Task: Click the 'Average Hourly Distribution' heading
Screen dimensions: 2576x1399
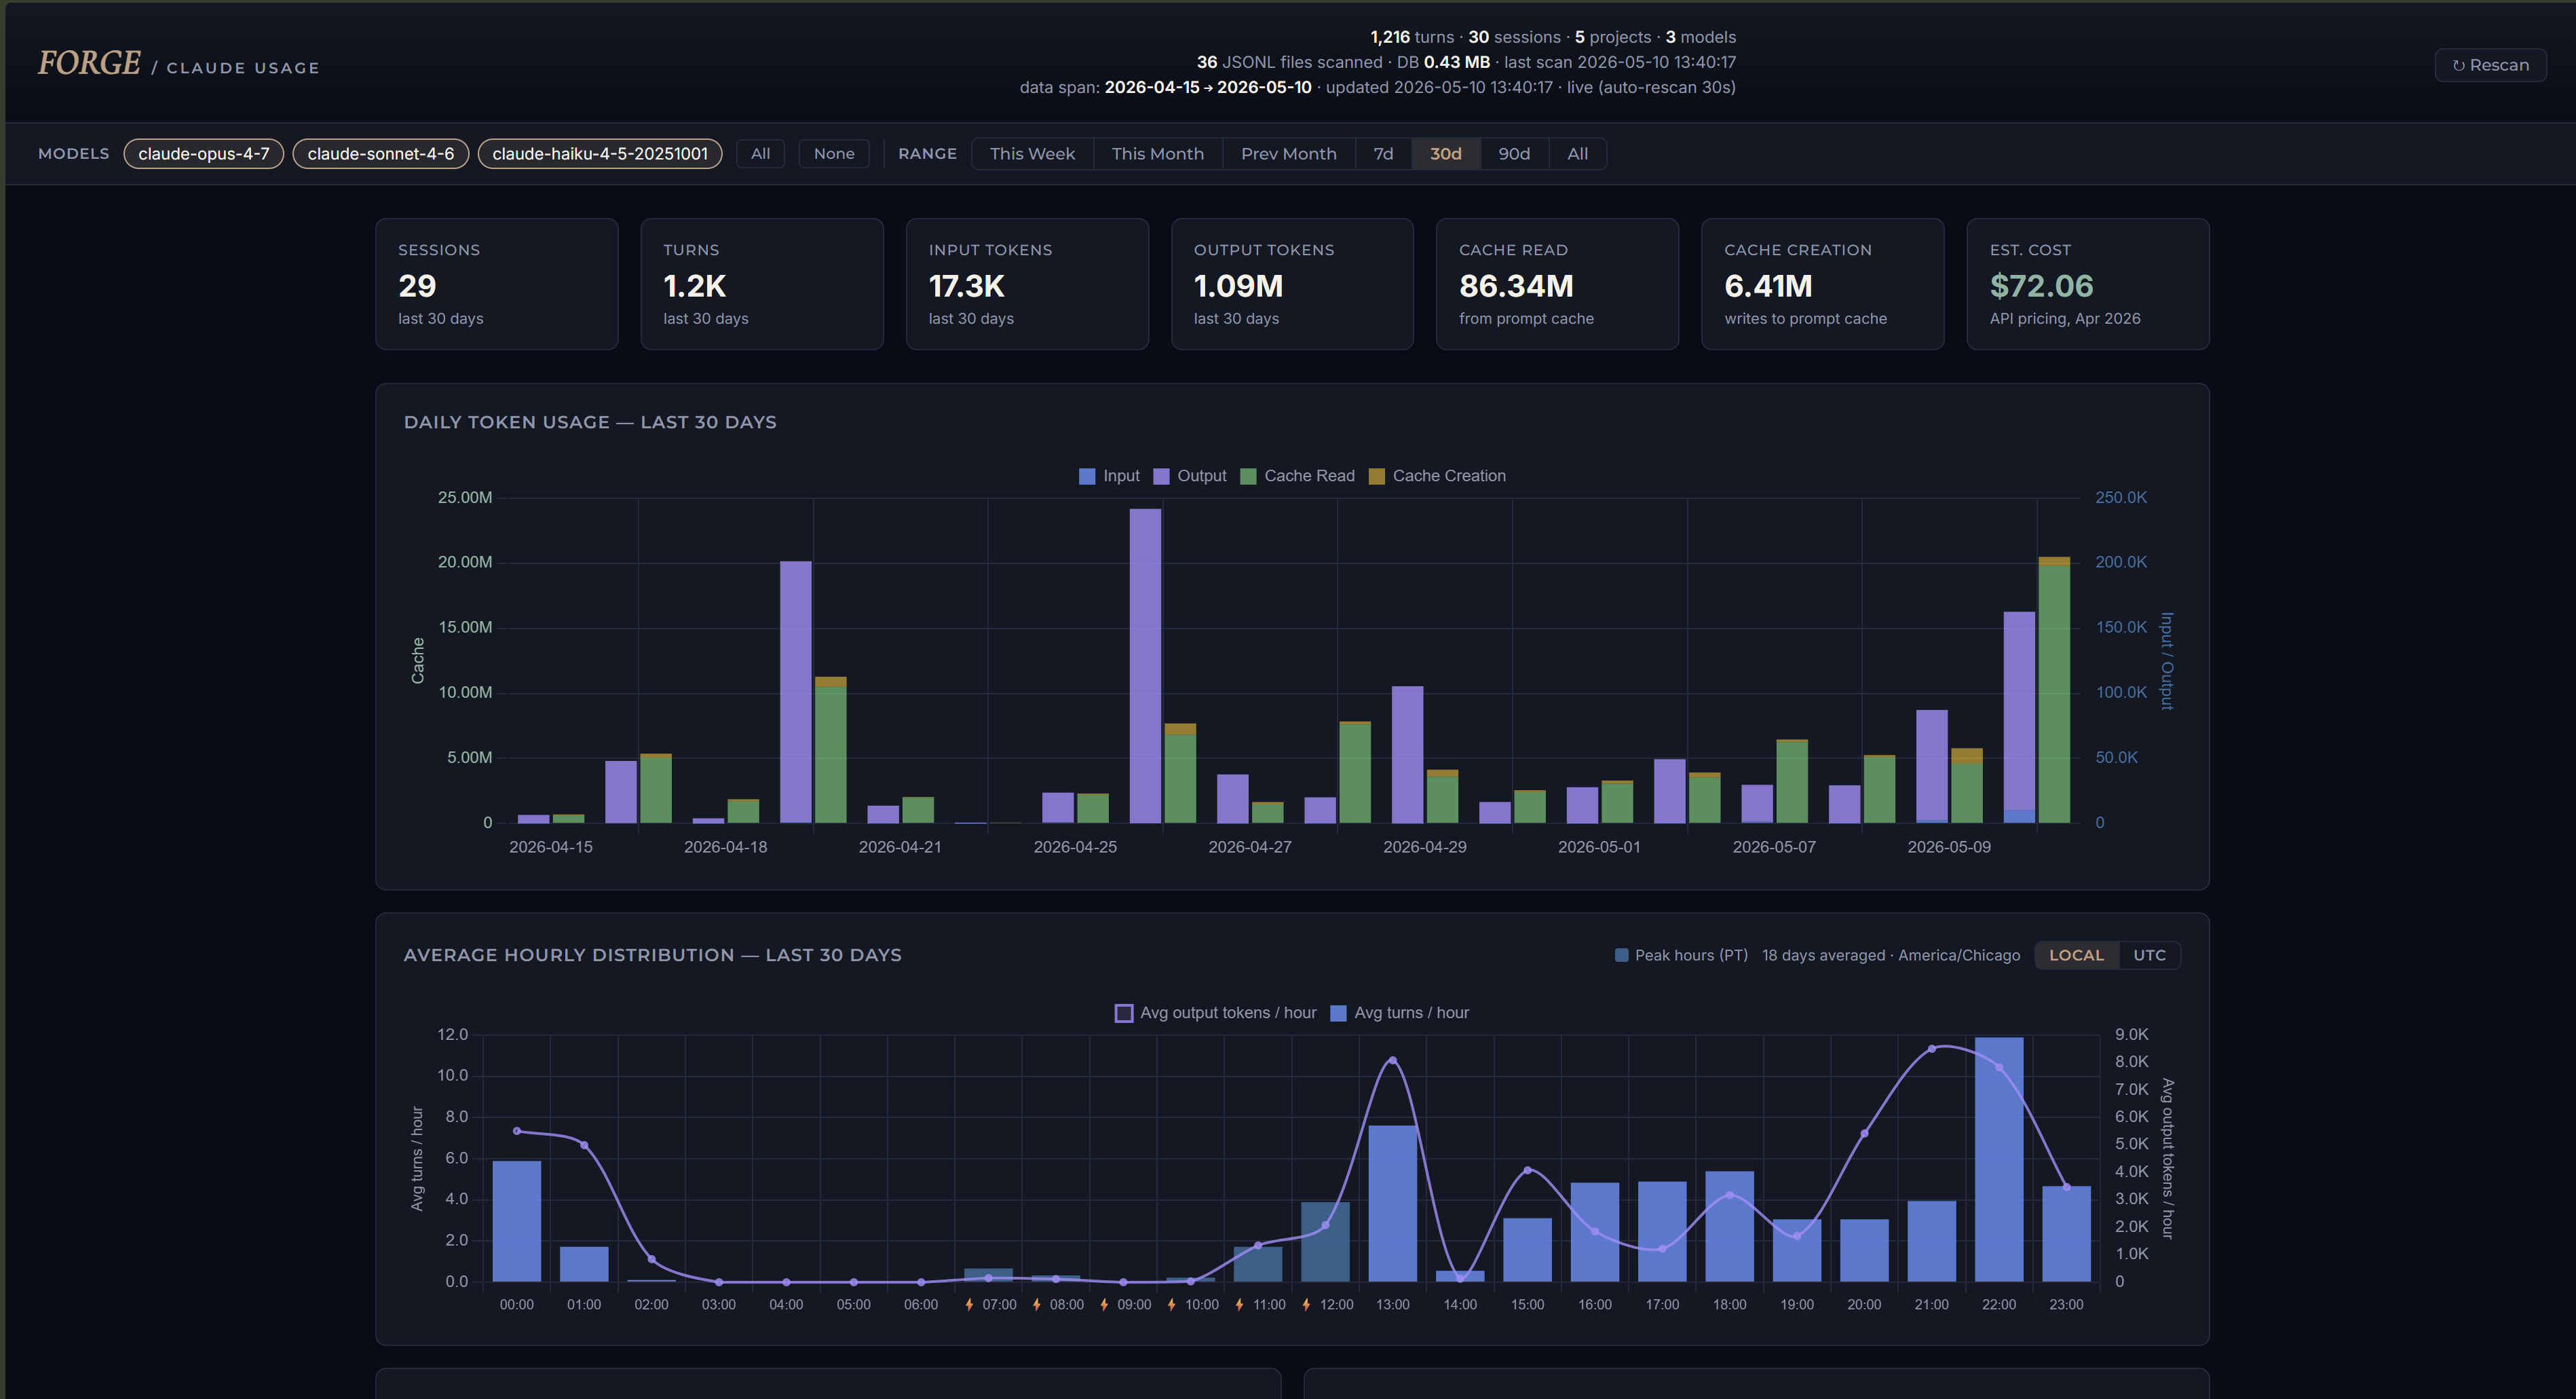Action: [652, 955]
